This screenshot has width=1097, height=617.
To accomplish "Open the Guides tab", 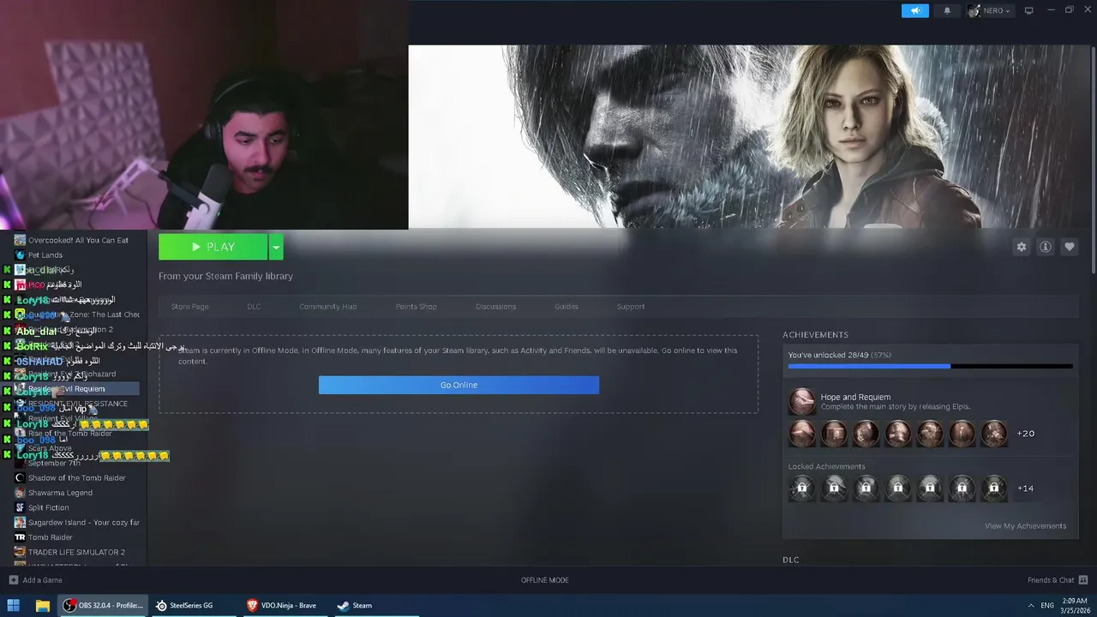I will [x=566, y=307].
